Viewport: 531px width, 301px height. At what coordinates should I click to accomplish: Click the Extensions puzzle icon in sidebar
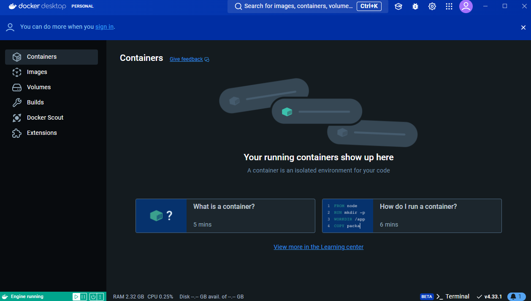[17, 133]
